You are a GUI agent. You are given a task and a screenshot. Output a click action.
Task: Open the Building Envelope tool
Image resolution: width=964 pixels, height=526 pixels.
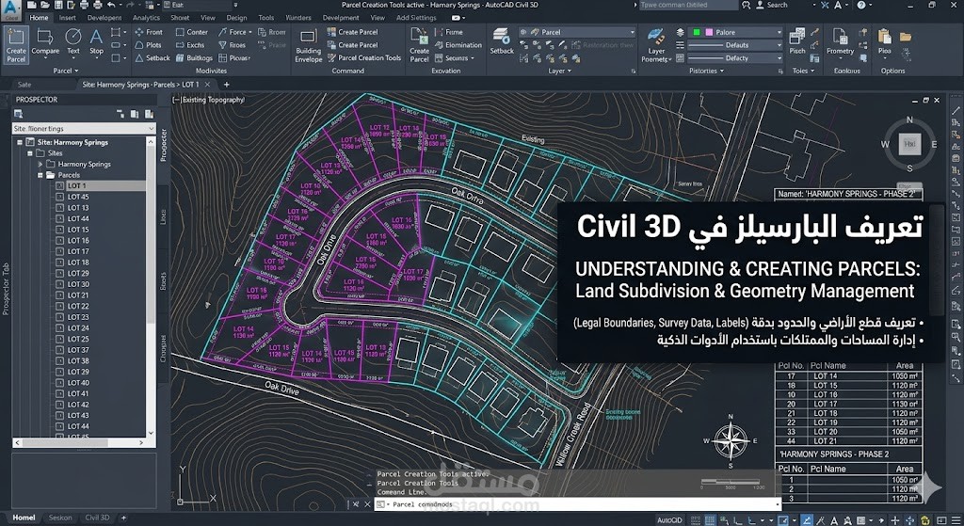(308, 45)
